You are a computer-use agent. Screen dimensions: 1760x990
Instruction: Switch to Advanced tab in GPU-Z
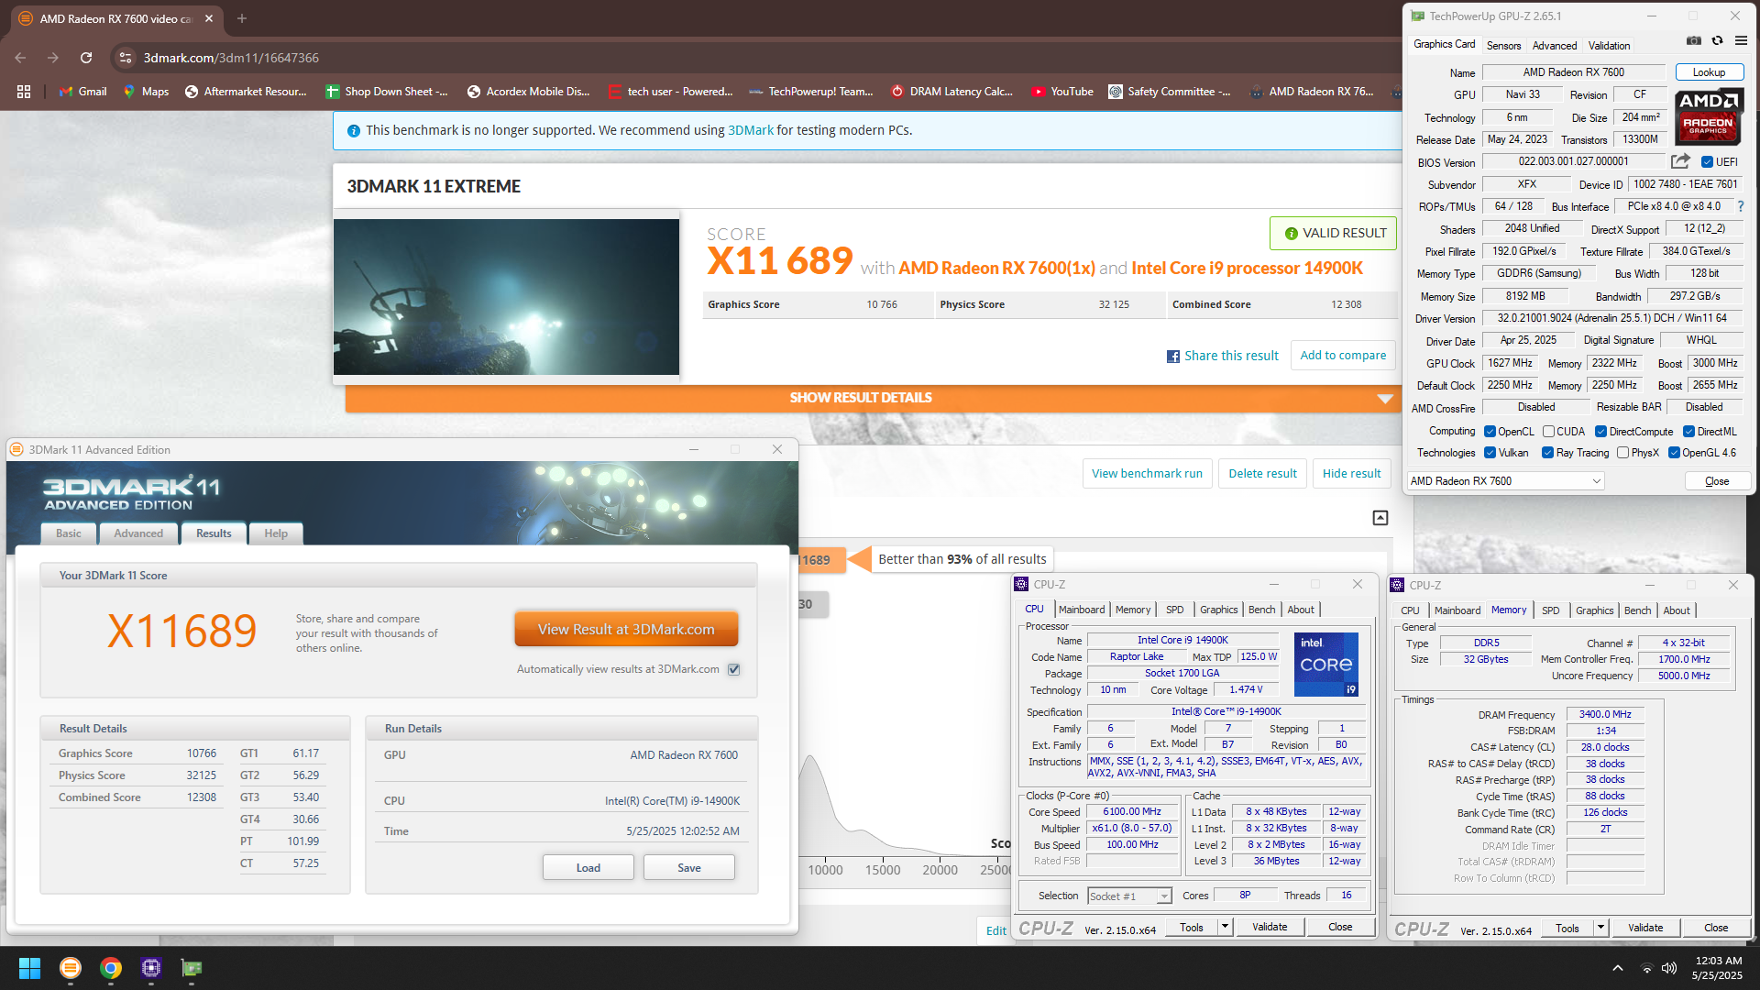[1555, 46]
